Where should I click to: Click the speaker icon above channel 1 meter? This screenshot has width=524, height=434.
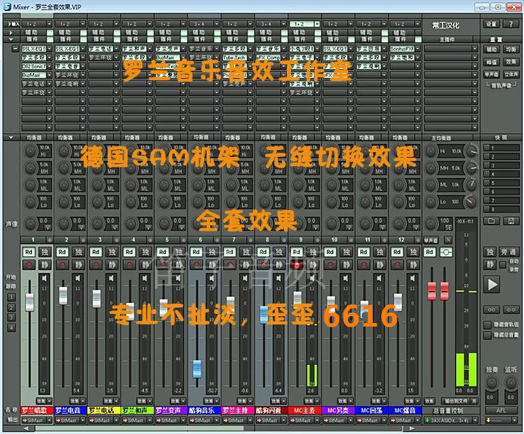pyautogui.click(x=44, y=278)
